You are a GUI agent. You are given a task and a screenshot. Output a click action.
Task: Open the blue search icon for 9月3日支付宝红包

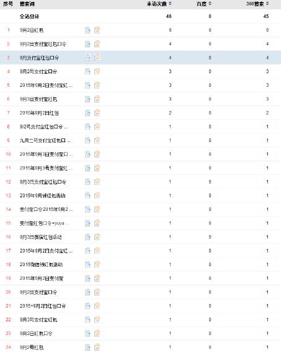87,99
